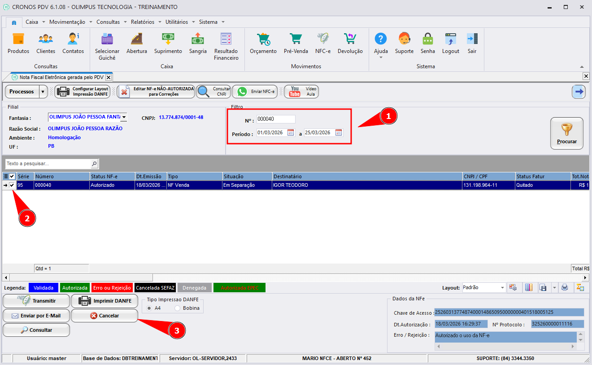The width and height of the screenshot is (592, 365).
Task: Open the YouTube Vídeo Aula
Action: (301, 92)
